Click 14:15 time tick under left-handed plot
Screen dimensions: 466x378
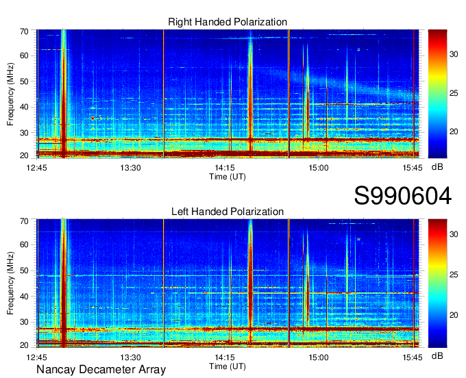coord(224,357)
